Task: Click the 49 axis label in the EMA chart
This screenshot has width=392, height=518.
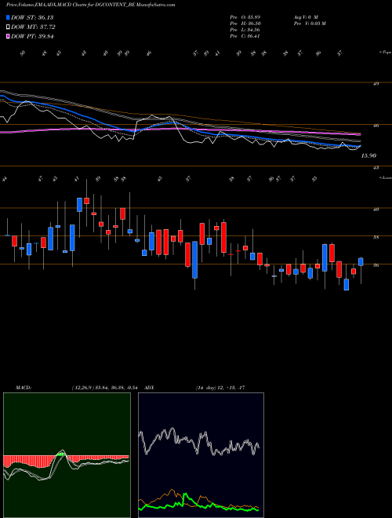Action: pos(376,84)
